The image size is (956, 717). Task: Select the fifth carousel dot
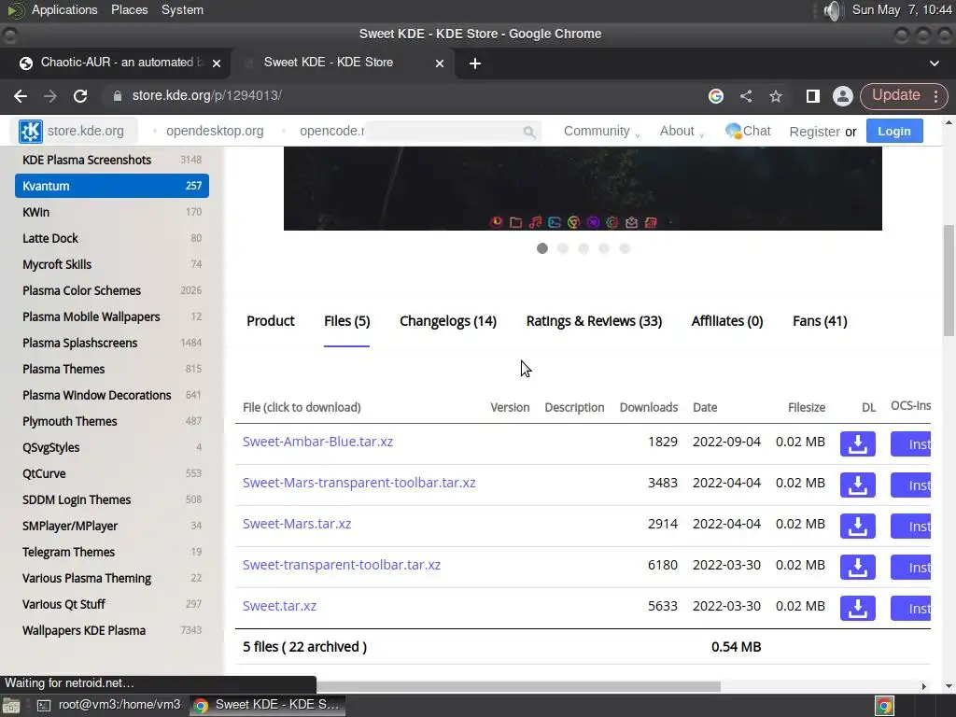625,248
